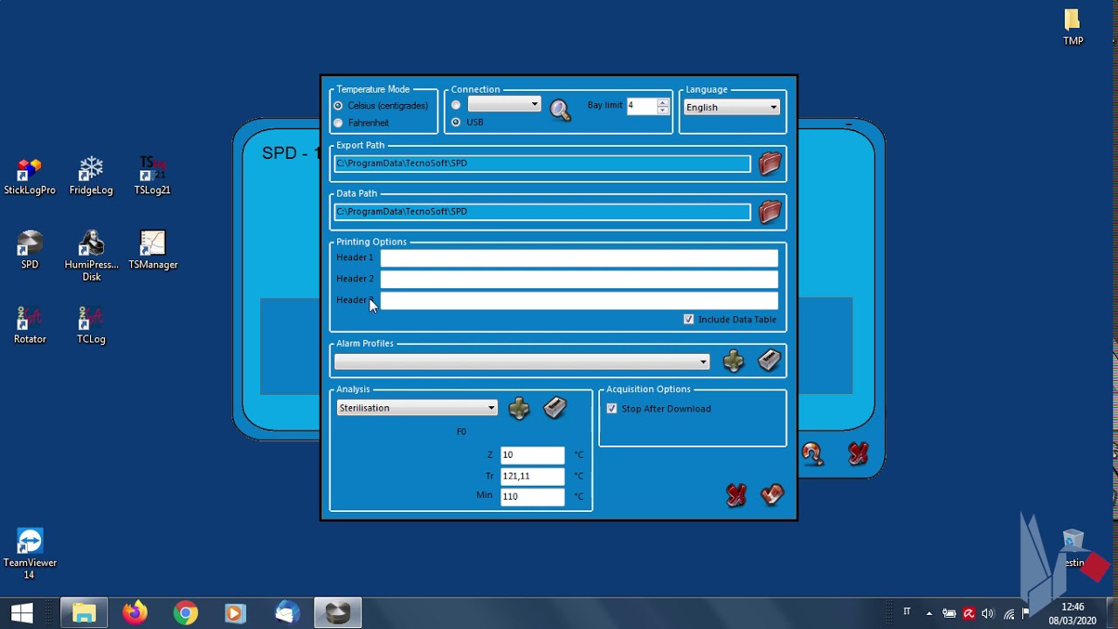Expand the Alarm Profiles dropdown
Screen dimensions: 1118x629
[521, 362]
